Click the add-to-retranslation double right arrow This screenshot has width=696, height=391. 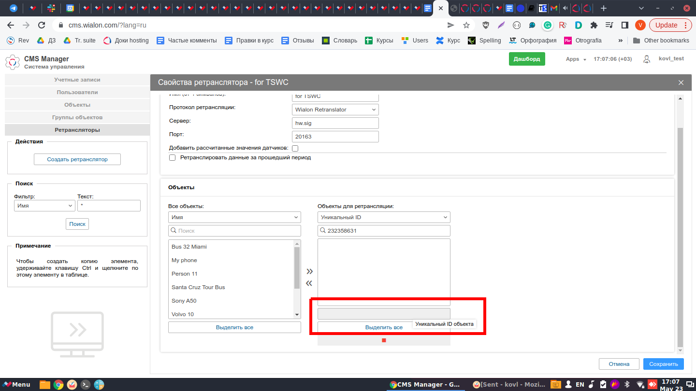(x=309, y=271)
